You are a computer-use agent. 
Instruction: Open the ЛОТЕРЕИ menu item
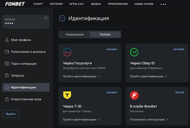pos(56,4)
